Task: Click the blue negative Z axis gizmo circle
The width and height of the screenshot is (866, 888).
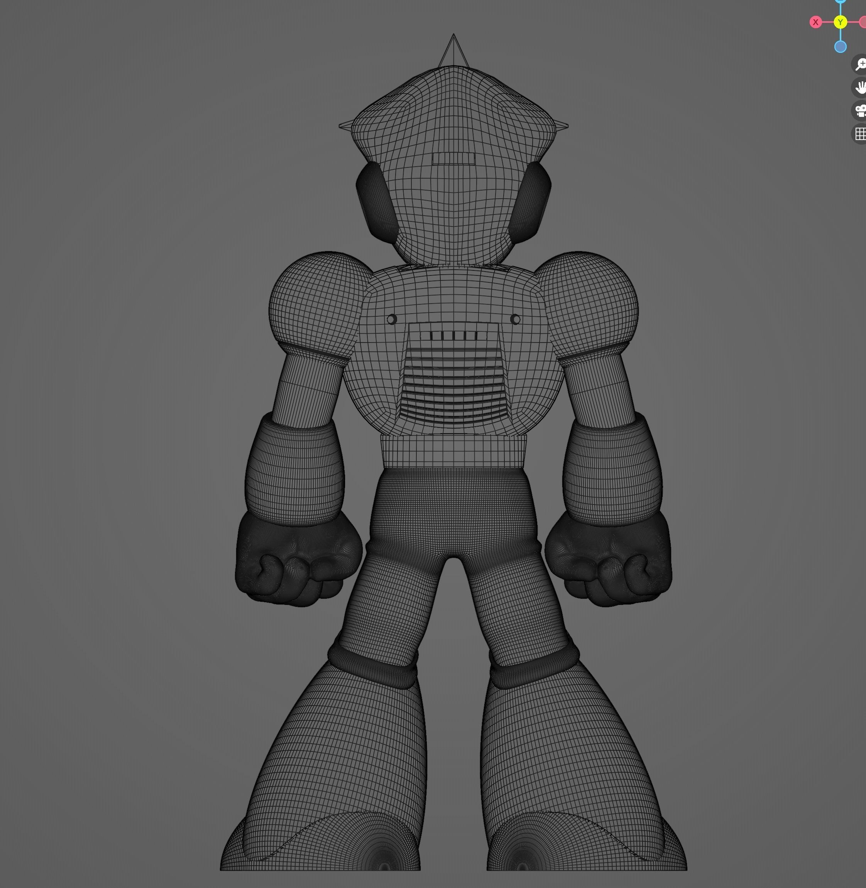Action: [x=840, y=46]
